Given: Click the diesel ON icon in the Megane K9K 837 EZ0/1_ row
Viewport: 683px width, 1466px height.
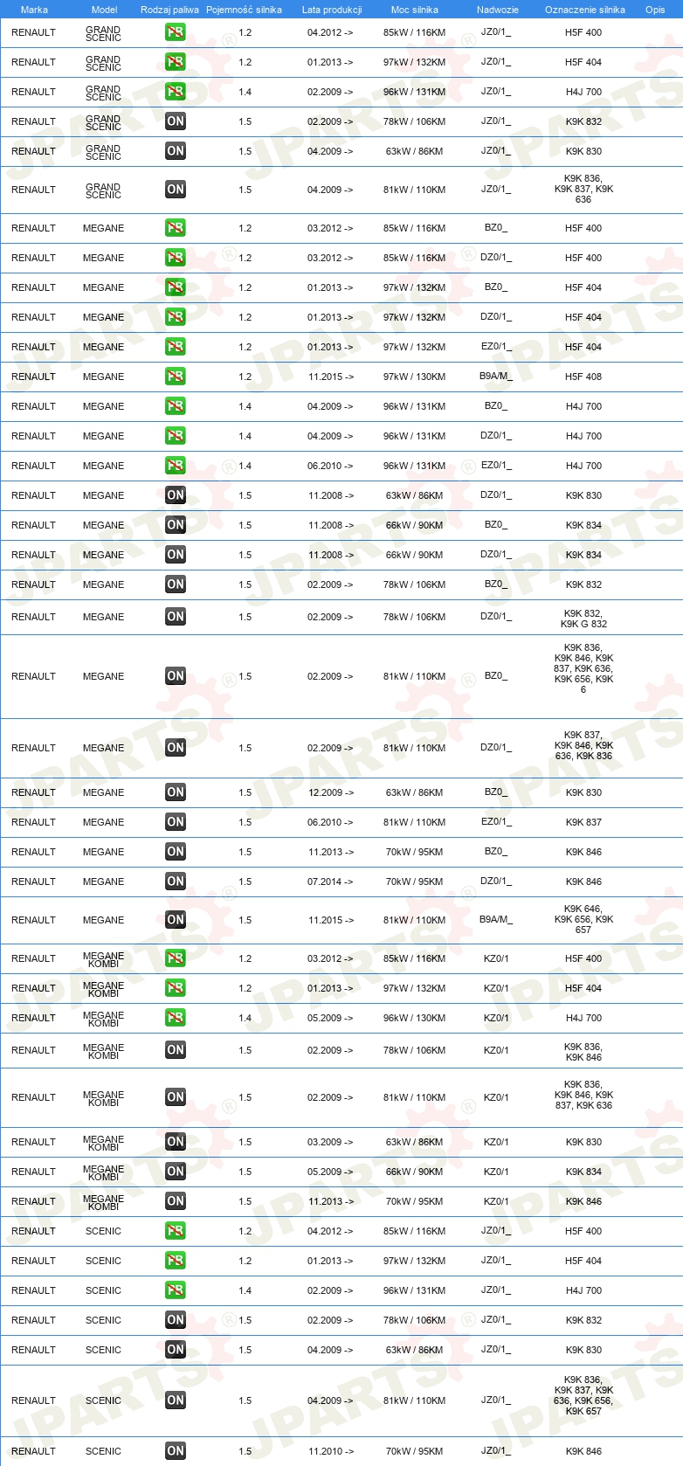Looking at the screenshot, I should tap(176, 822).
